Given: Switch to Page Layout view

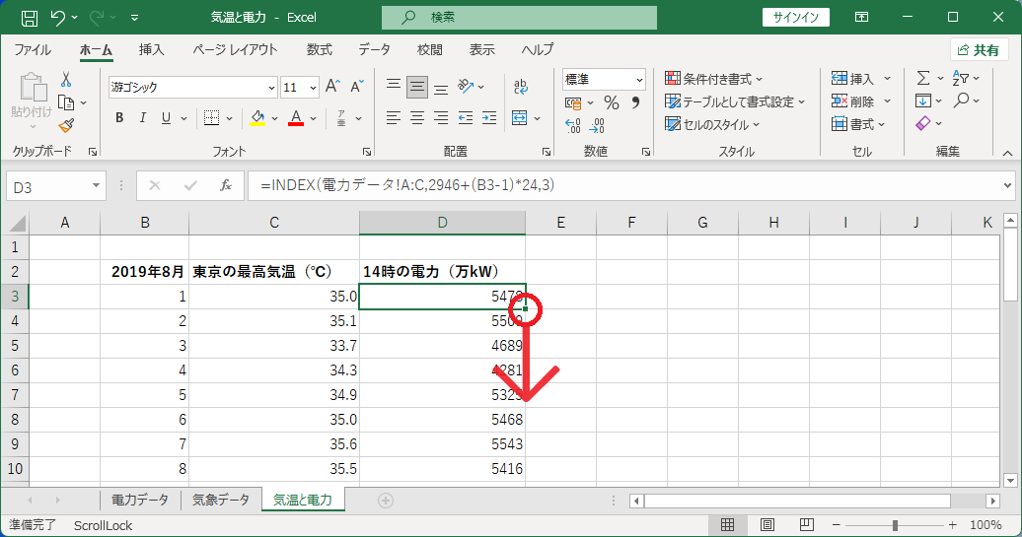Looking at the screenshot, I should coord(767,524).
